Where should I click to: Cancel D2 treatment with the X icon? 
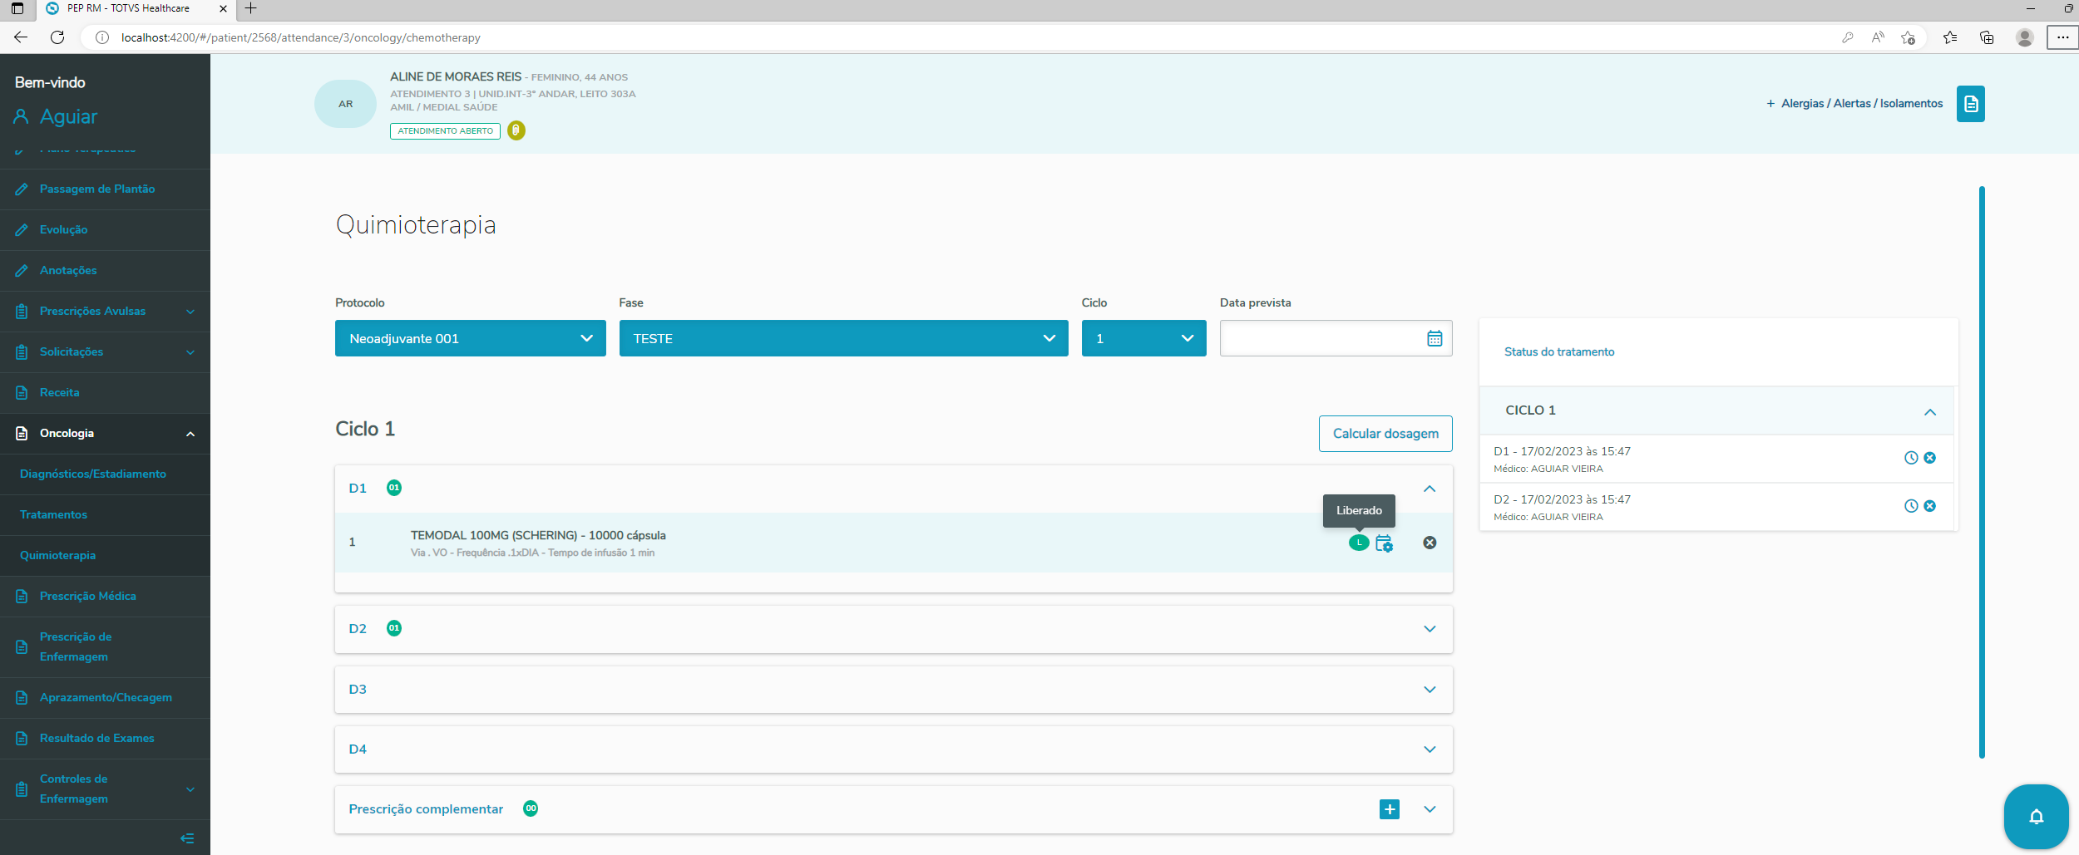(1930, 506)
